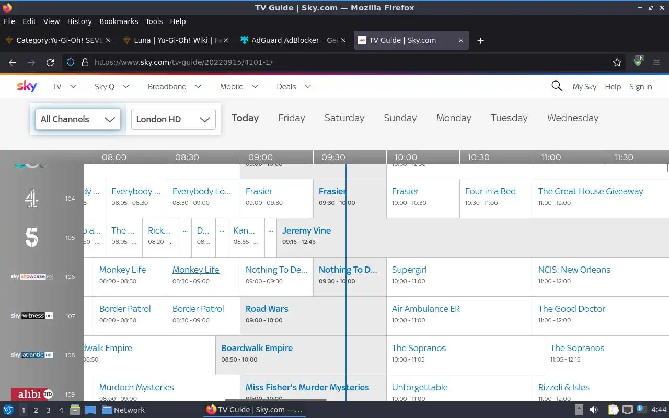
Task: Open Murdoch Mysteries listing
Action: click(167, 388)
